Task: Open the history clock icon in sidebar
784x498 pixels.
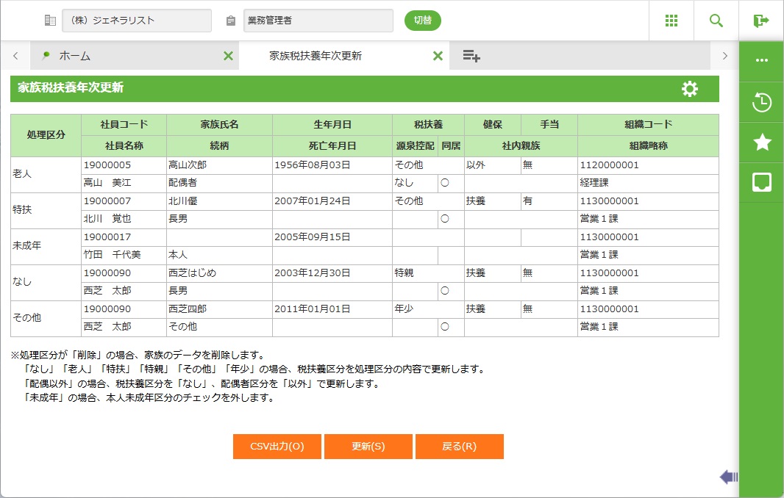Action: [761, 103]
